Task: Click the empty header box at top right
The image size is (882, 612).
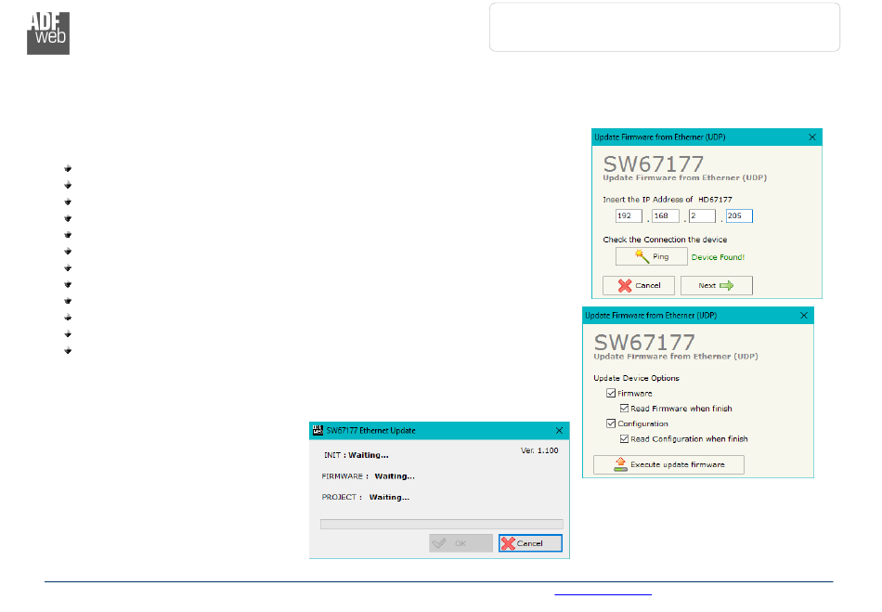Action: click(665, 27)
